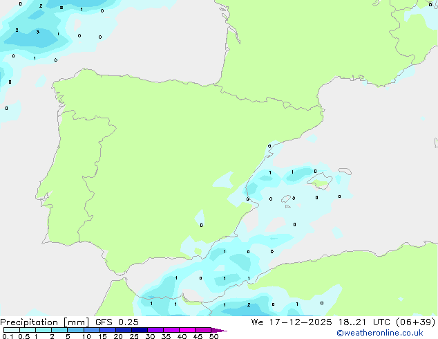This screenshot has height=339, width=438.
Task: Click the legend value '45'
Action: (x=198, y=336)
